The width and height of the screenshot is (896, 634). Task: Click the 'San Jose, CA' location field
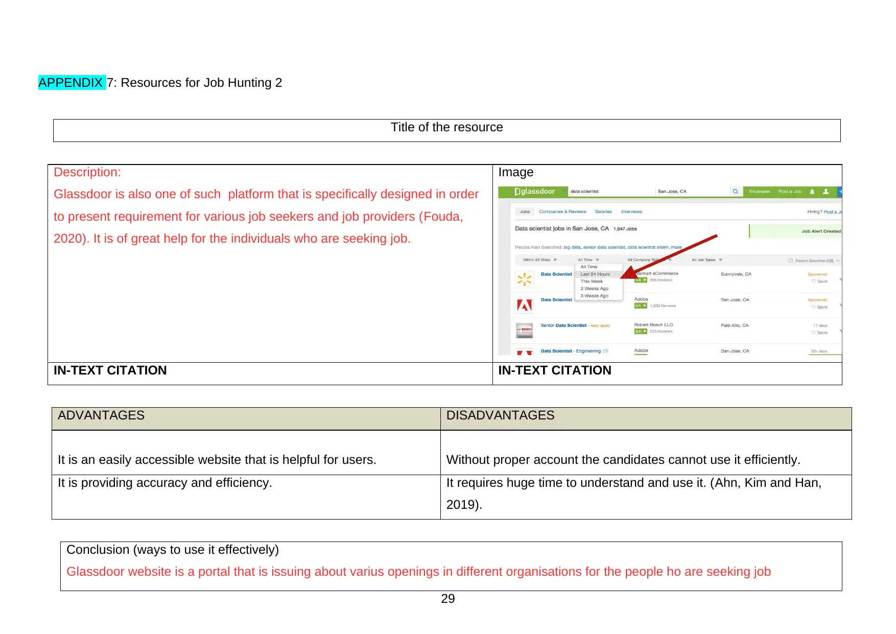693,192
